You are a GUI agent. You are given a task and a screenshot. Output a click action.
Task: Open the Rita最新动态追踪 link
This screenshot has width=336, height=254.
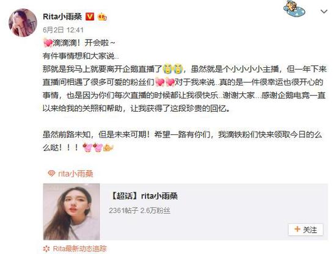[x=79, y=249]
